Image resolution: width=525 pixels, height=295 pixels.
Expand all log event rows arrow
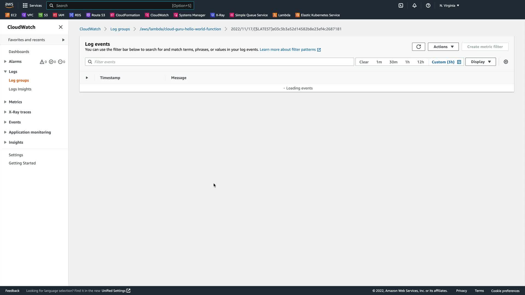point(87,78)
